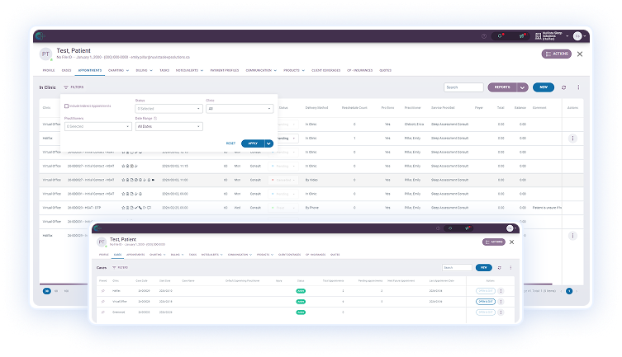The height and width of the screenshot is (357, 622).
Task: Open the Practitioners filter dropdown
Action: tap(95, 126)
